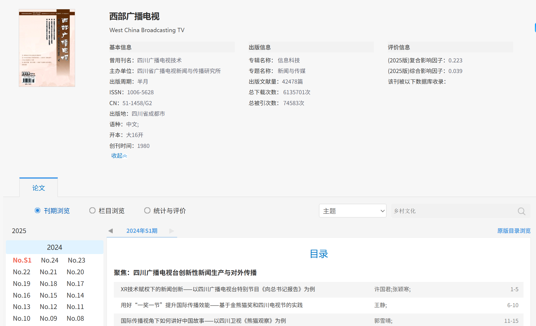
Task: Open issue No.15 of 2024
Action: pyautogui.click(x=49, y=295)
